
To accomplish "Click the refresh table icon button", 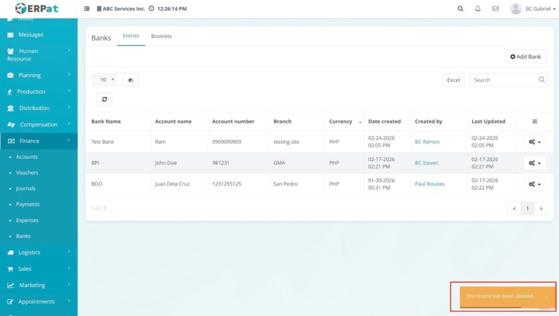I will point(104,99).
